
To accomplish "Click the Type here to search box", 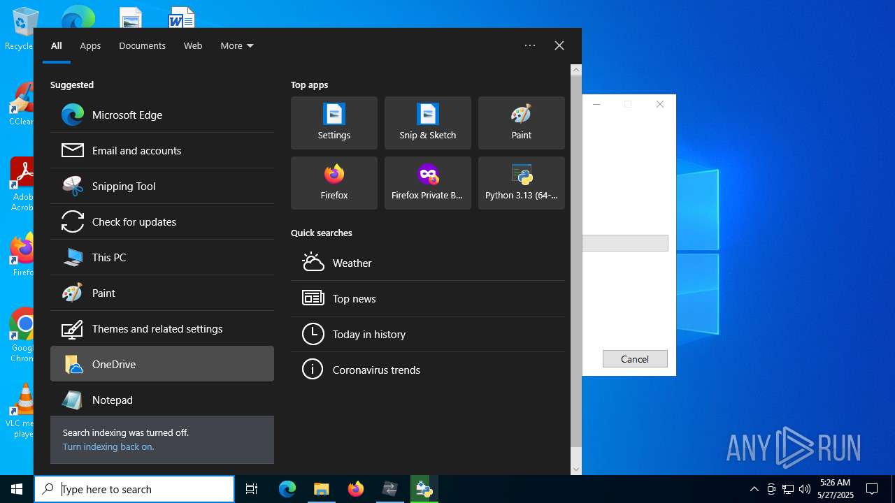I will click(x=134, y=489).
